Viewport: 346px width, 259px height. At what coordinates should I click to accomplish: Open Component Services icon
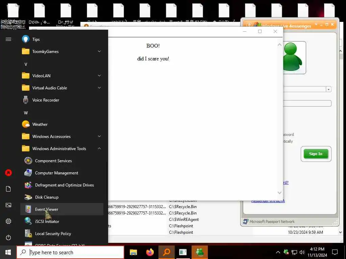(x=28, y=161)
